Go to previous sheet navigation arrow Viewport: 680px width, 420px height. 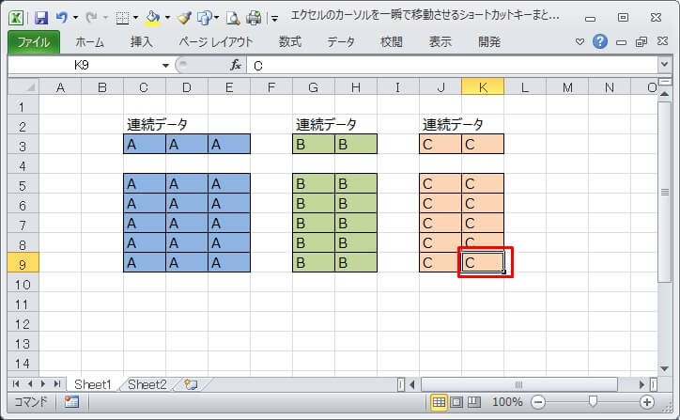[x=30, y=384]
